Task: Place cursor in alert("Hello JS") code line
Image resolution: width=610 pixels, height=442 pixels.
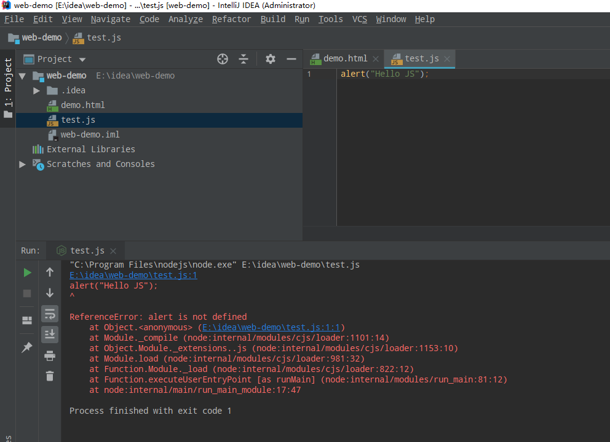Action: pos(384,74)
